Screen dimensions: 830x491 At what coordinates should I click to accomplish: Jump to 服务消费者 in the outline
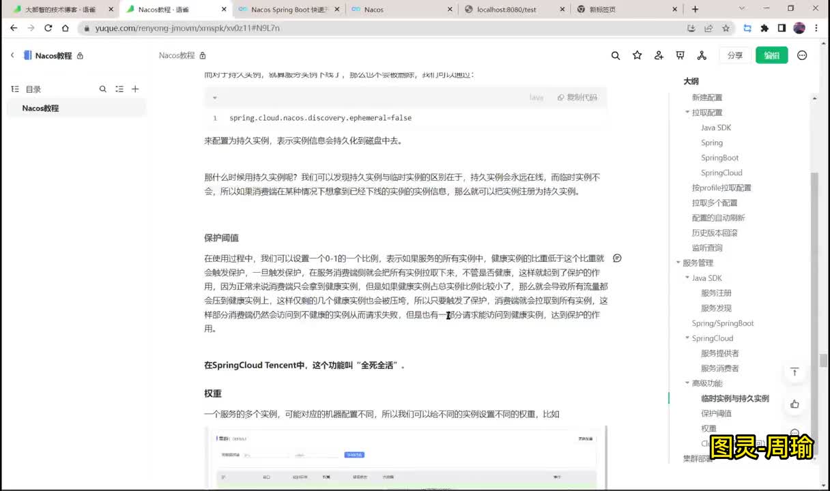tap(720, 368)
